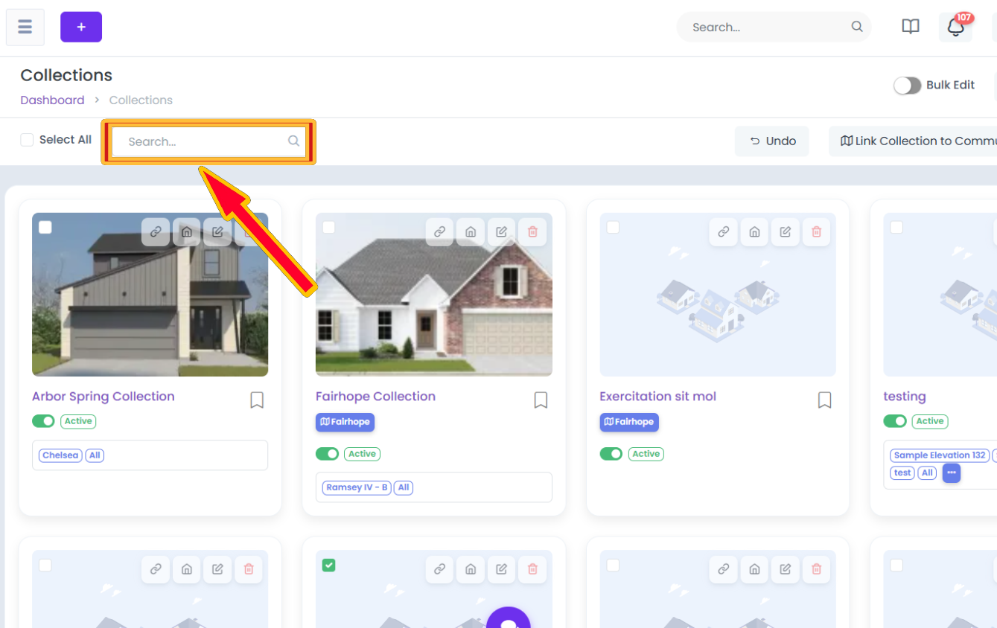Click link icon on Arbor Spring Collection card
Image resolution: width=997 pixels, height=628 pixels.
156,232
